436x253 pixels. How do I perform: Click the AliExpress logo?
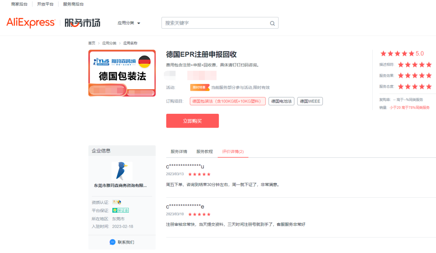coord(30,23)
